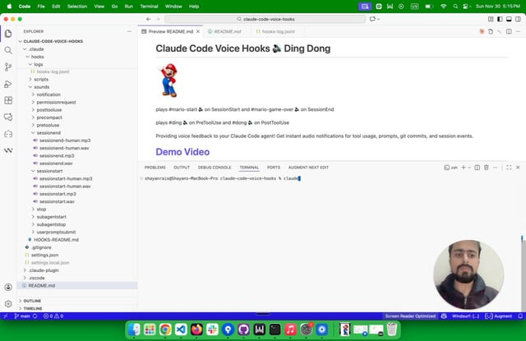Maximize the terminal panel size
526x341 pixels.
point(509,168)
